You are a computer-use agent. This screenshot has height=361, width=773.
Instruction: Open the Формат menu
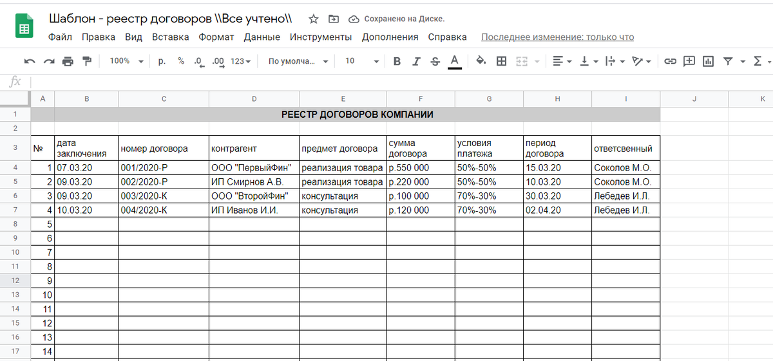(x=216, y=37)
